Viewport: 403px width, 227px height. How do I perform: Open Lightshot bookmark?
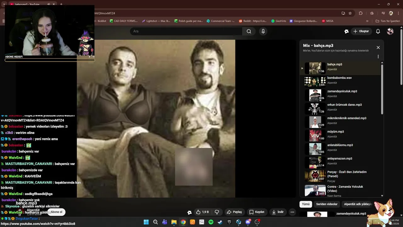(x=156, y=21)
